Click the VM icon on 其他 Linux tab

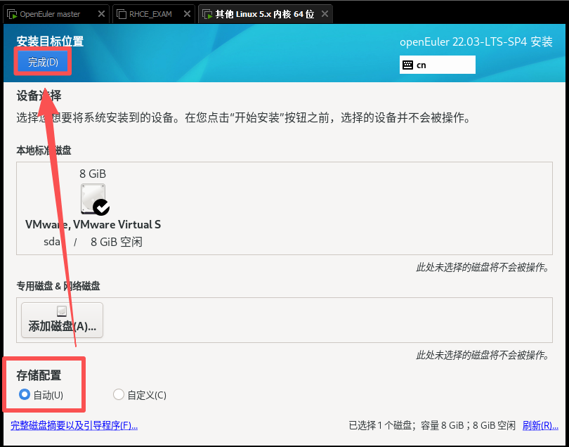pos(207,15)
